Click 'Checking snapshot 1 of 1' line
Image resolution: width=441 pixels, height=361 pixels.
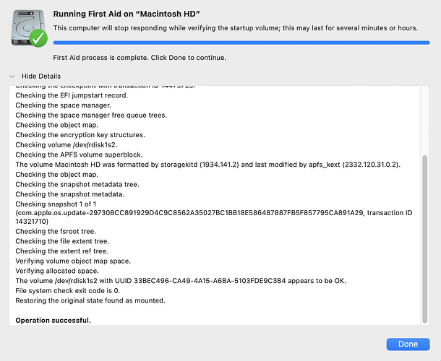(56, 204)
